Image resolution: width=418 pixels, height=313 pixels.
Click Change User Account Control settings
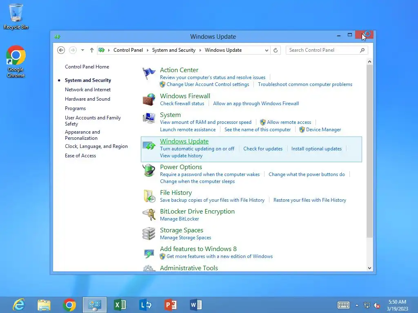pos(208,84)
